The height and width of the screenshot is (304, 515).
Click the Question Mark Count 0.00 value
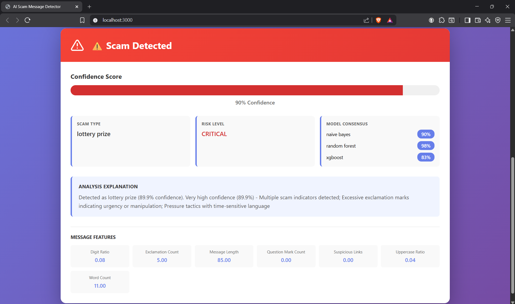[x=286, y=260]
